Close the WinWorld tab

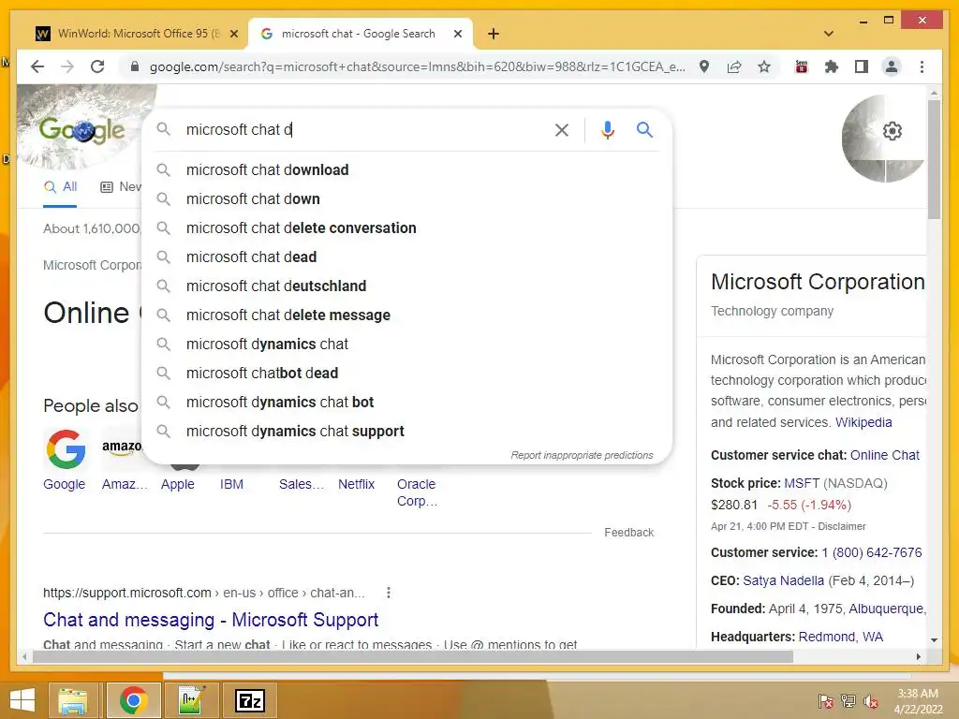point(233,35)
